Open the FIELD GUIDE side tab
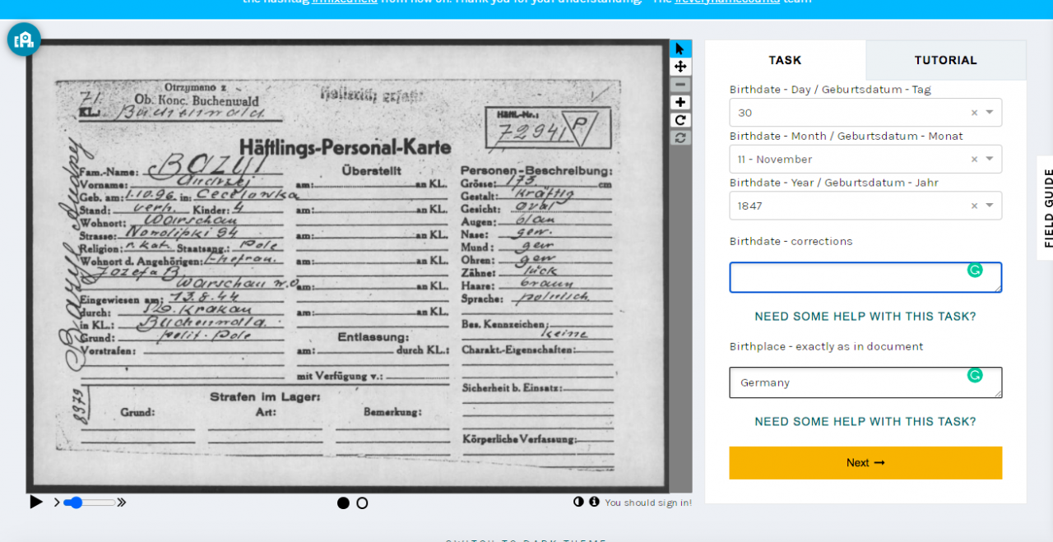The height and width of the screenshot is (542, 1053). pos(1046,208)
